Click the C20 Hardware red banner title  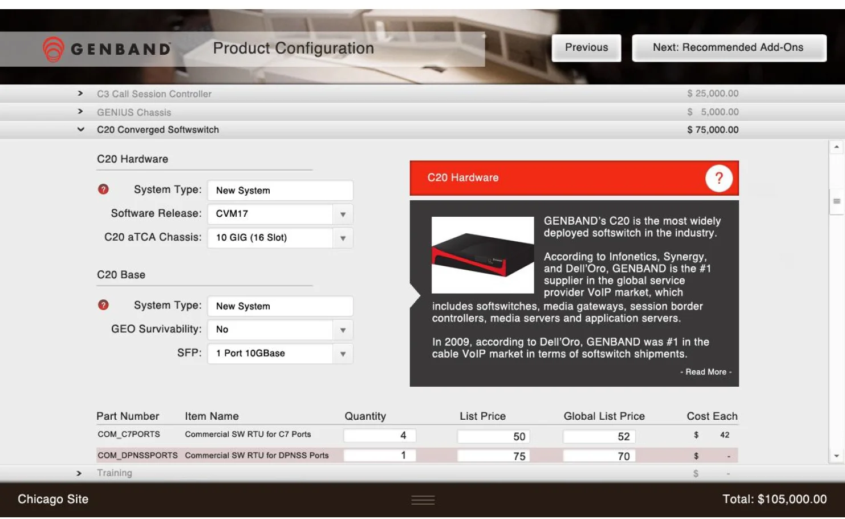click(x=463, y=177)
